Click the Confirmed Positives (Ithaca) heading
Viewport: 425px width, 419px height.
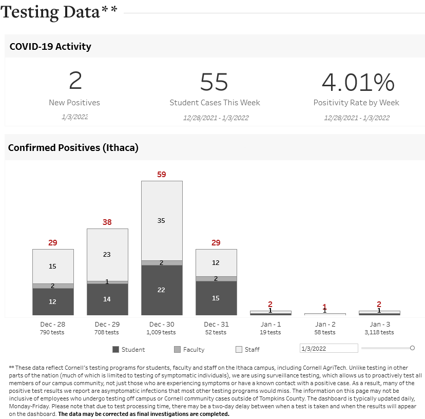pos(73,148)
